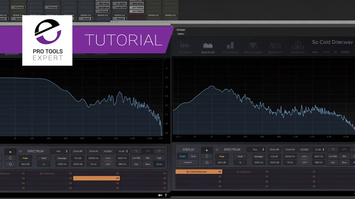
Task: Open the Playback view in right window
Action: tap(185, 47)
